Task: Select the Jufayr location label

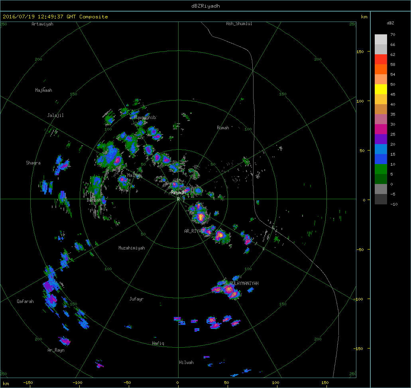Action: pos(137,299)
